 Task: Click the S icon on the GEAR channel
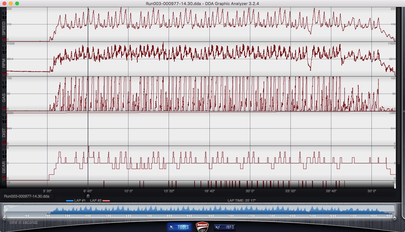coord(4,152)
